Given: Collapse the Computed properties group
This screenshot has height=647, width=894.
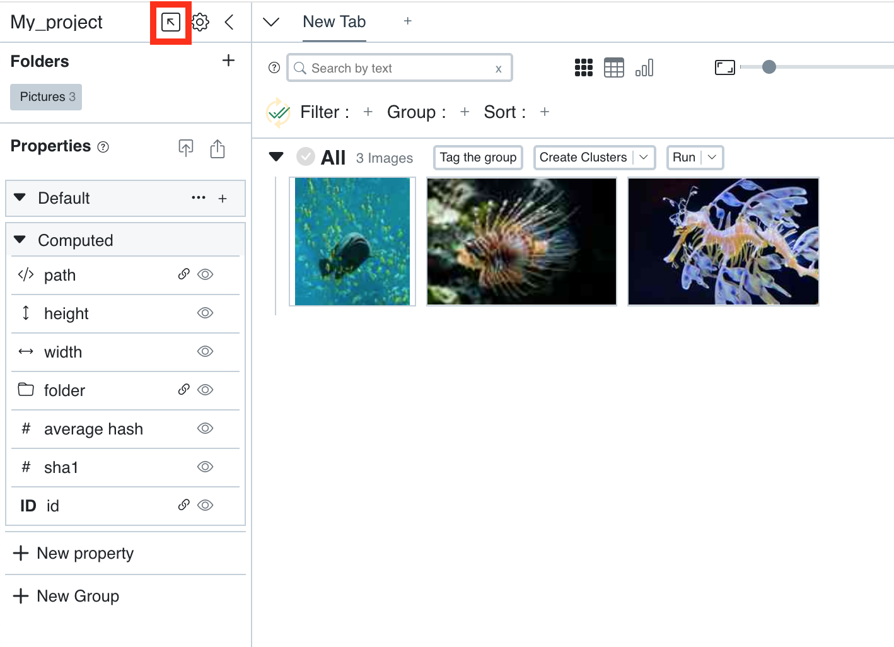Looking at the screenshot, I should [x=20, y=240].
